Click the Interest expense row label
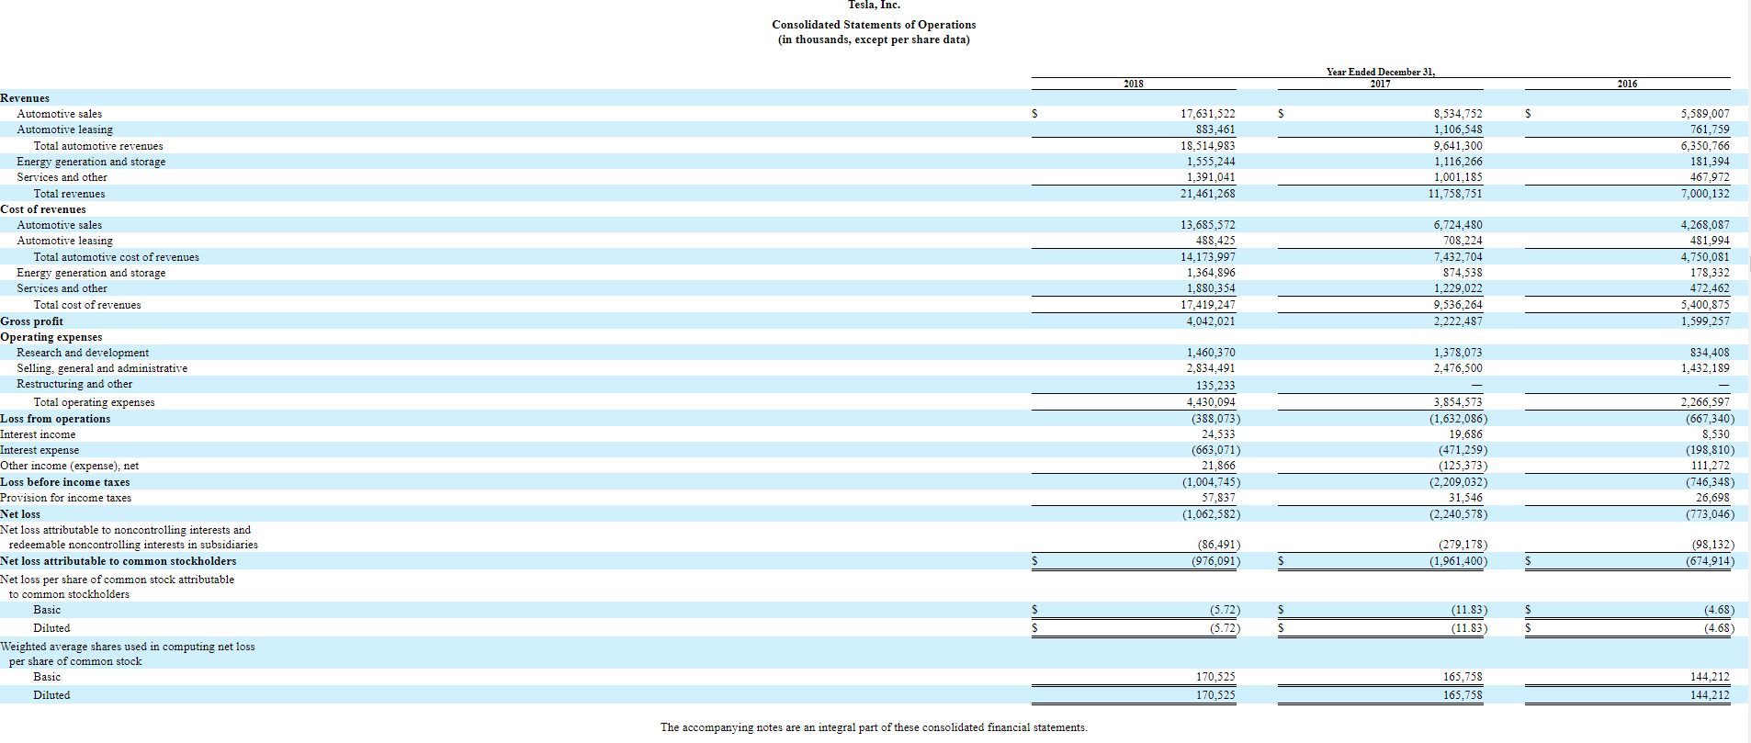 (40, 450)
